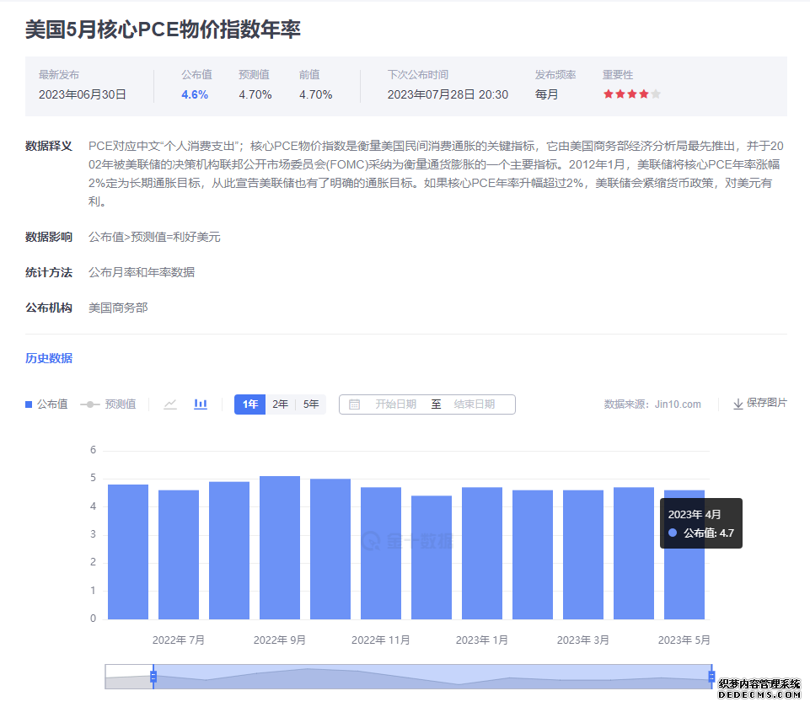810x707 pixels.
Task: Click the download arrow icon beside 保存图片
Action: tap(738, 404)
